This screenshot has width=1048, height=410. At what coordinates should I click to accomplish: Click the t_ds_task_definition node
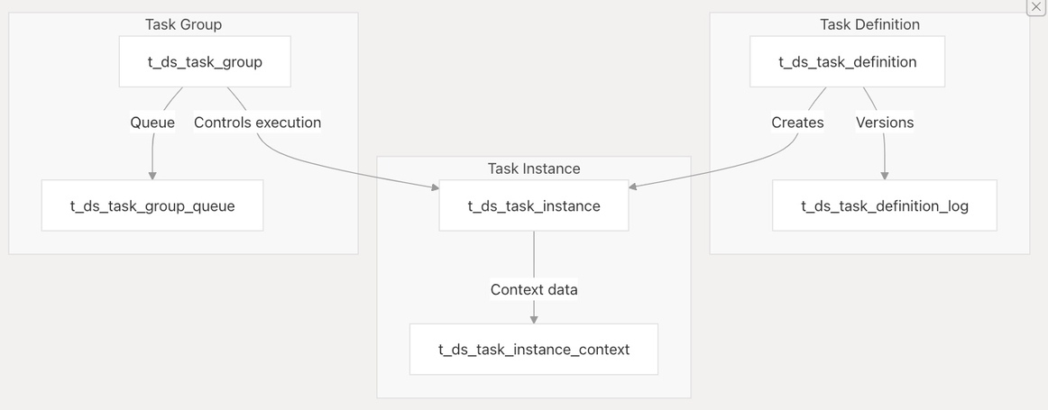[x=847, y=62]
